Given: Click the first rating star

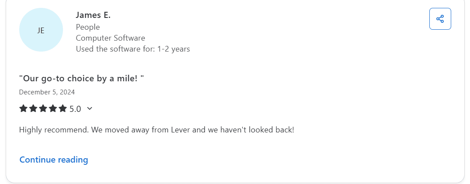Looking at the screenshot, I should pyautogui.click(x=24, y=108).
